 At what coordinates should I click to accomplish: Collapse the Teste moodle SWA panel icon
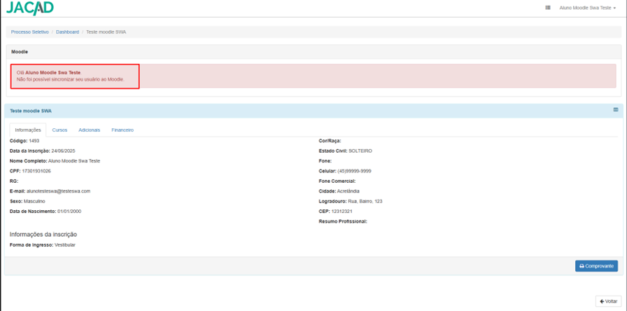(x=616, y=110)
